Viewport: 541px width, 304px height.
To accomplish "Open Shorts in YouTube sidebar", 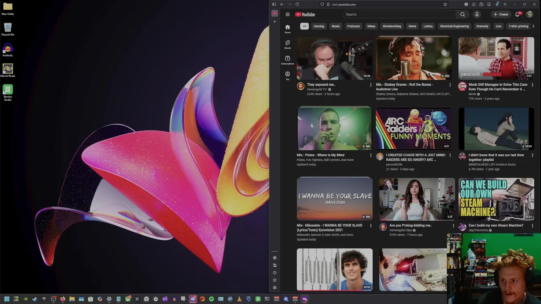I will pyautogui.click(x=287, y=44).
